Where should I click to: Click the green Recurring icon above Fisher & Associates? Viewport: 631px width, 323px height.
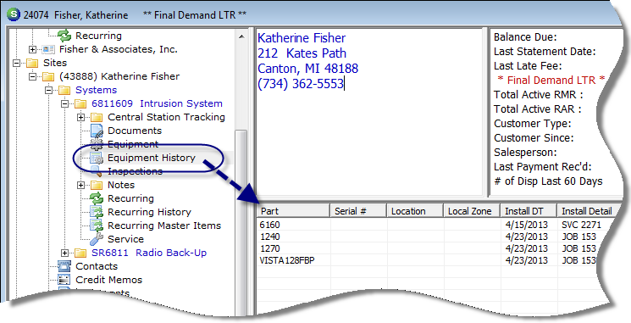64,36
